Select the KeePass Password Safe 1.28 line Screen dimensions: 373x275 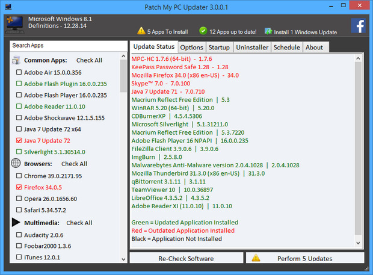180,67
